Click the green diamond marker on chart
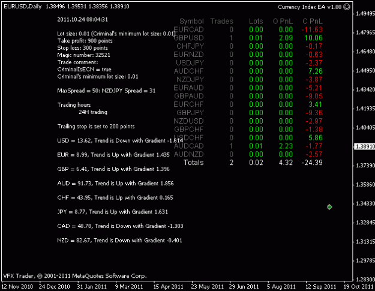Image resolution: width=375 pixels, height=291 pixels. pyautogui.click(x=329, y=207)
